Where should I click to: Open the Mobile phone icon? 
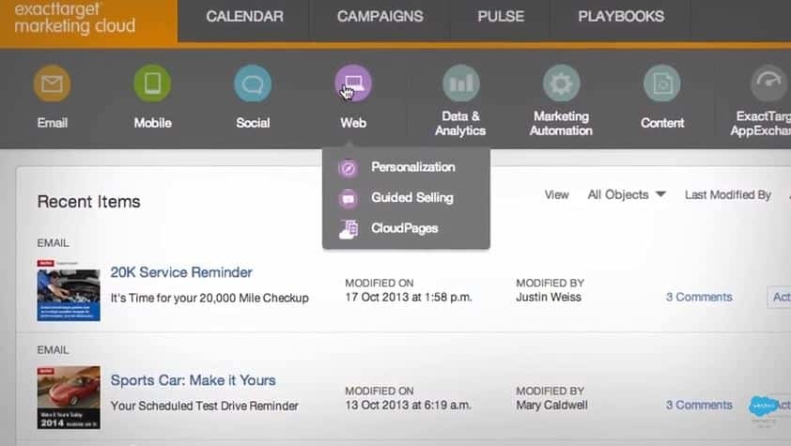coord(152,85)
